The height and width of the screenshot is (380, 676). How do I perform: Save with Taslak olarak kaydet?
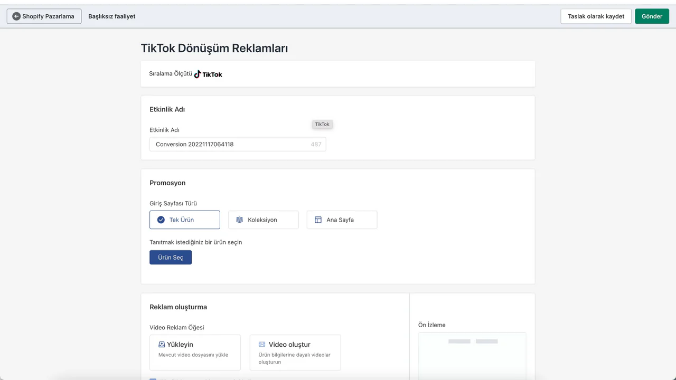coord(596,16)
